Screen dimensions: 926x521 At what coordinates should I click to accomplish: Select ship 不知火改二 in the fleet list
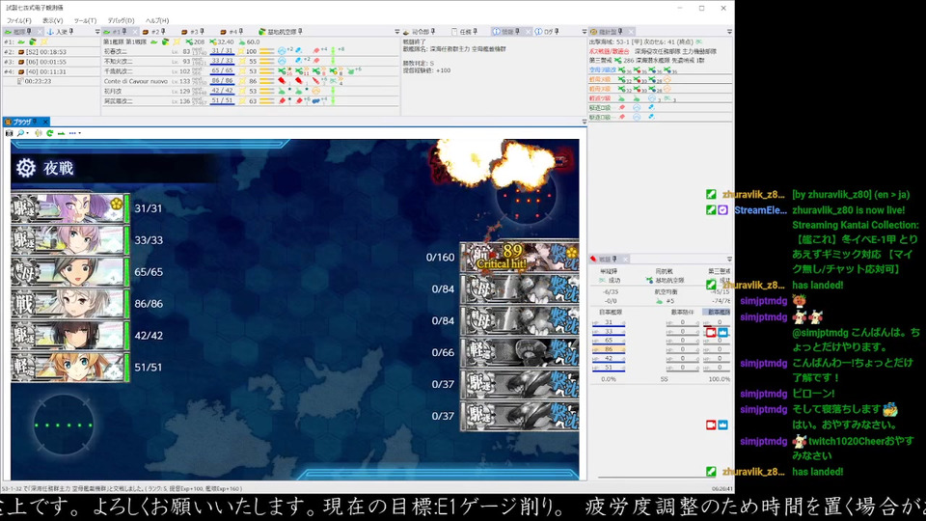pos(120,62)
